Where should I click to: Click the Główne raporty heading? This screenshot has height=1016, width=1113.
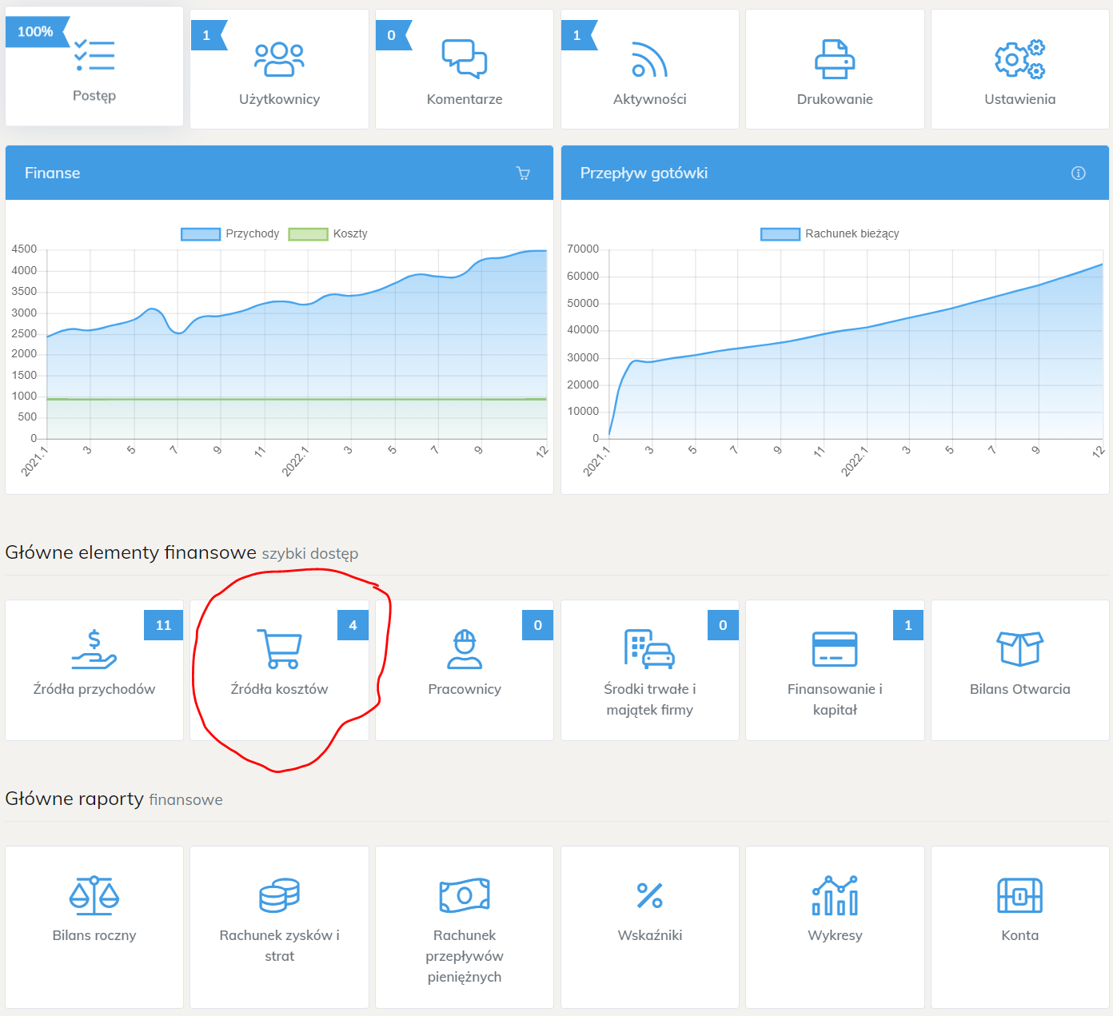pos(74,799)
